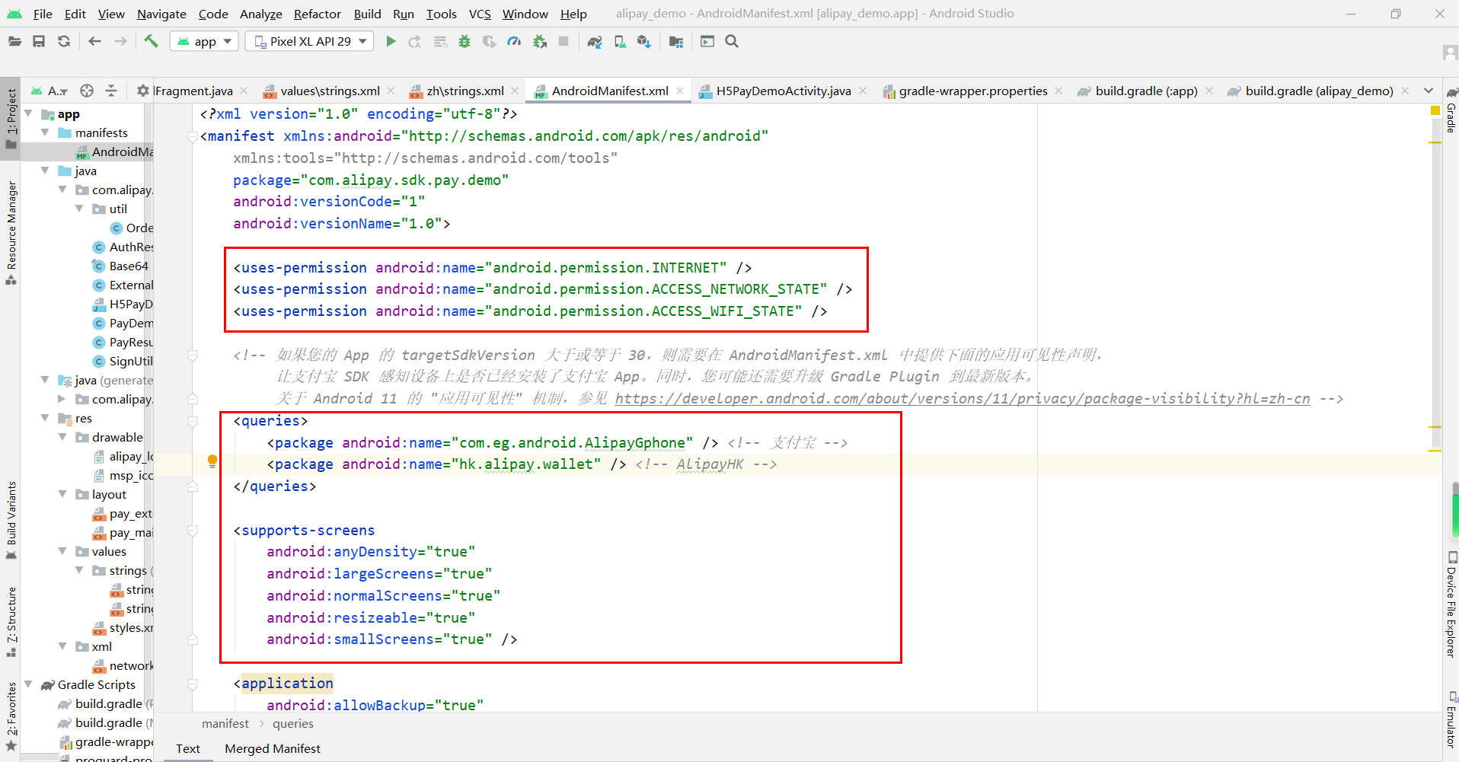Fold the queries block in gutter

click(193, 421)
